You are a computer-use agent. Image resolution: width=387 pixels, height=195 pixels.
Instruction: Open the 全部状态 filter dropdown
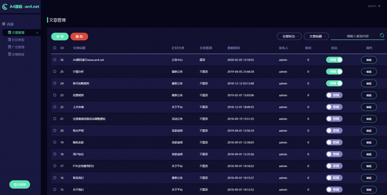289,36
